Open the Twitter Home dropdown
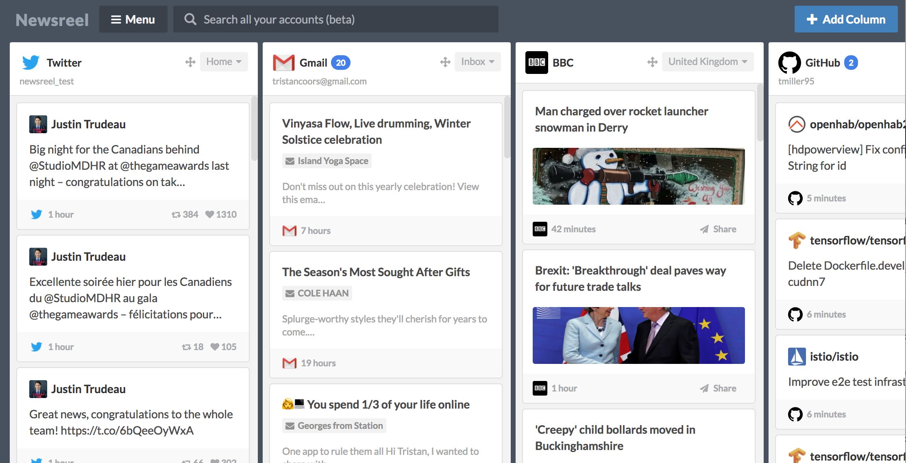Viewport: 906px width, 463px height. (x=224, y=62)
